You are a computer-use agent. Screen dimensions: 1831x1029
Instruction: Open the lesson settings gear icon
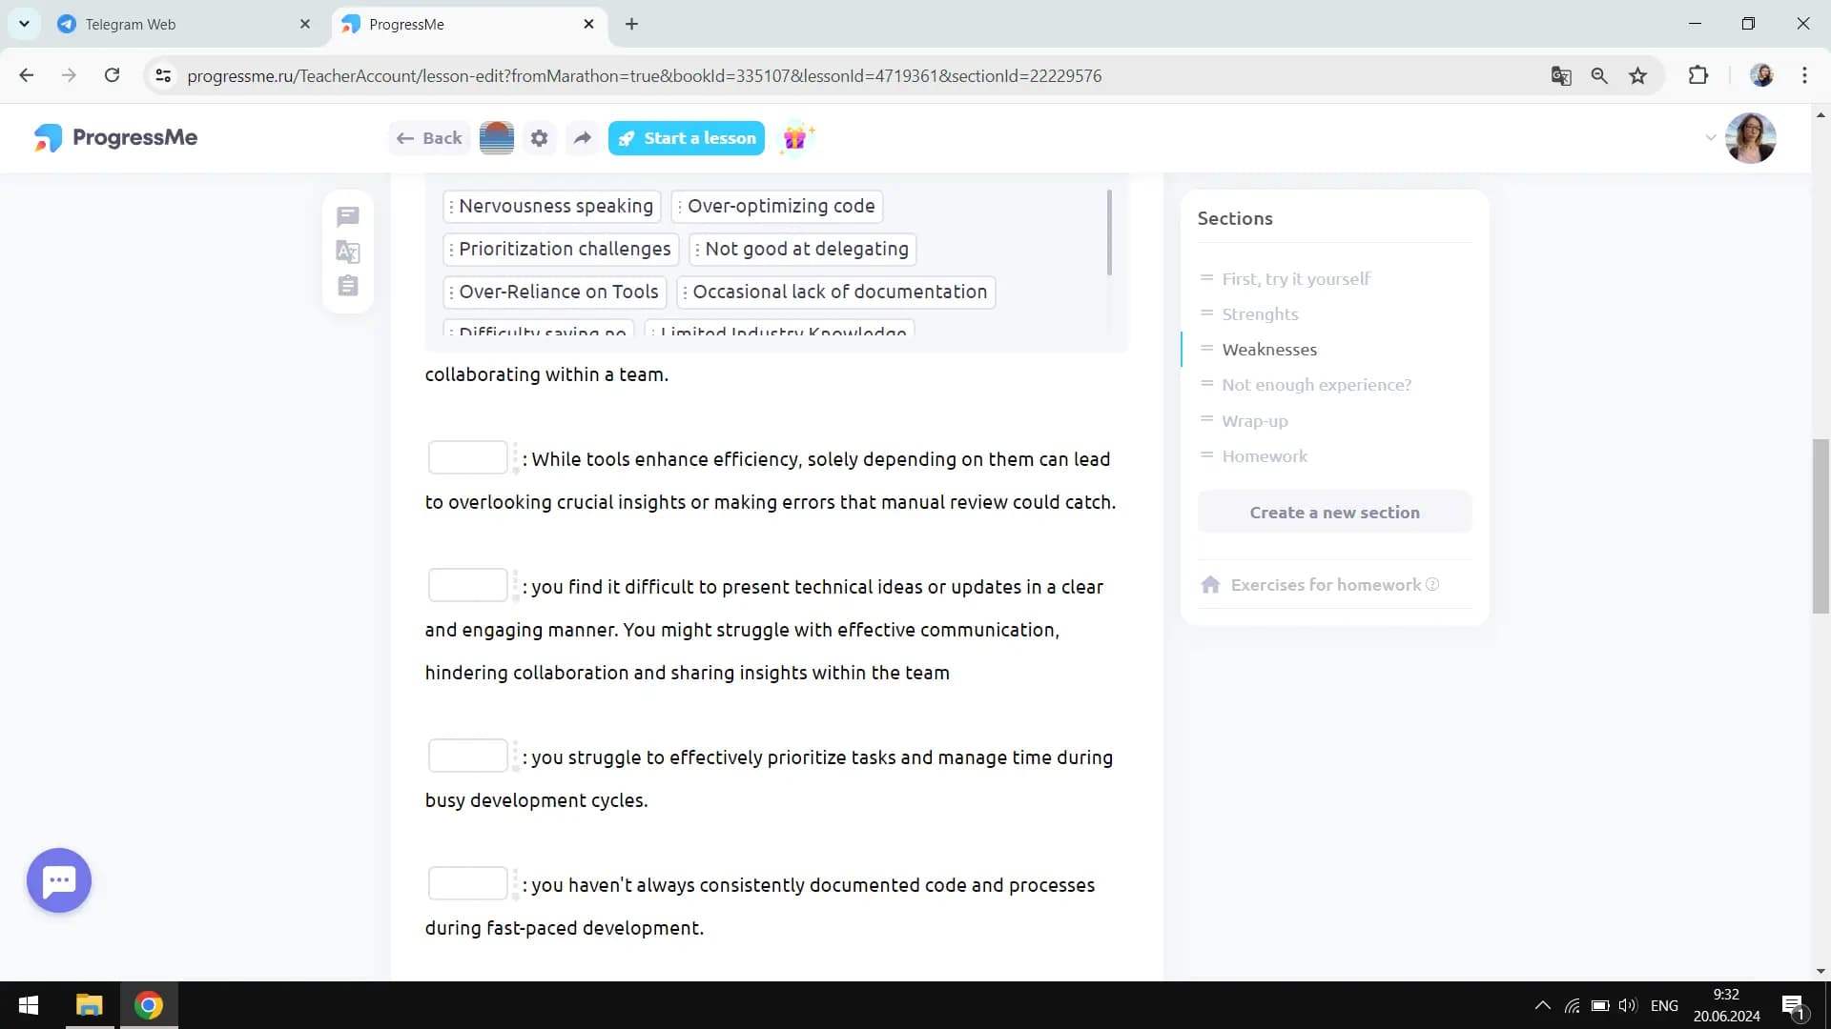539,138
